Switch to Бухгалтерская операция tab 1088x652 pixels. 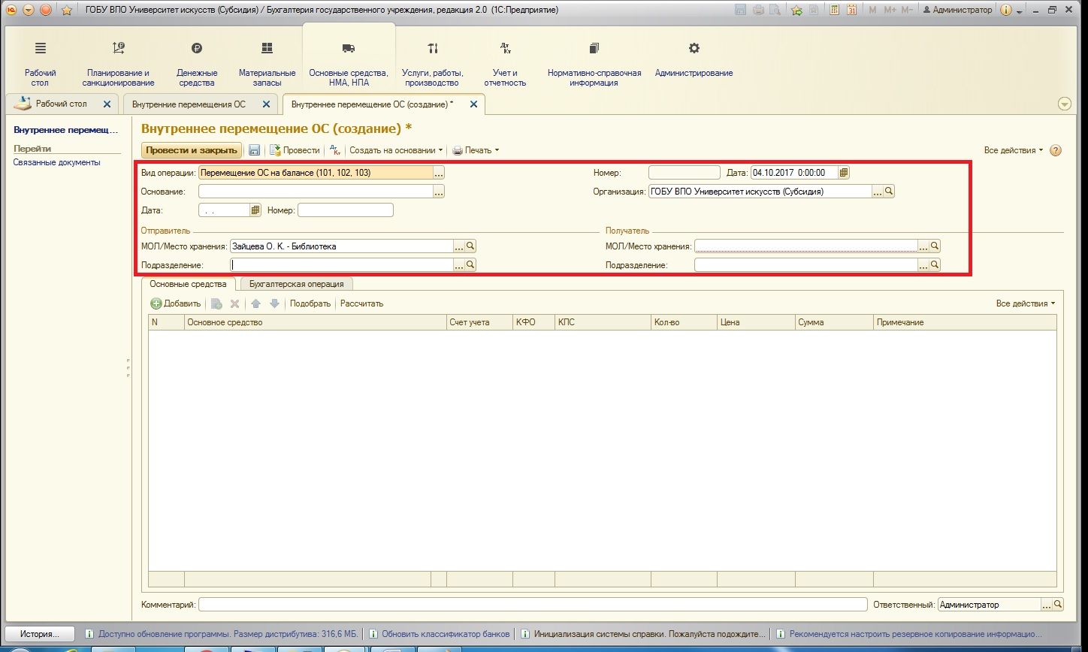tap(297, 284)
